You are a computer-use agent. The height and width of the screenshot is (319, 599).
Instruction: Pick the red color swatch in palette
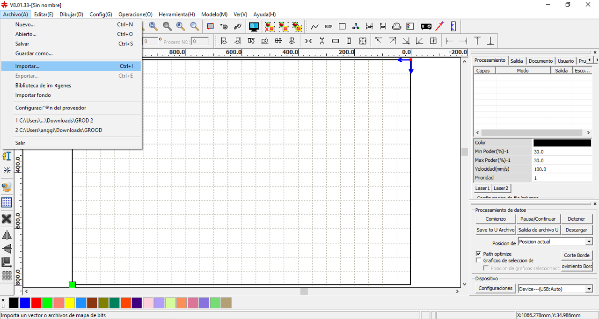[x=37, y=303]
